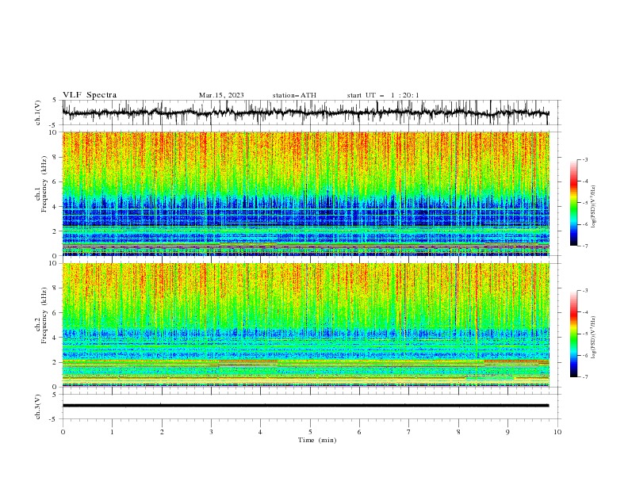The height and width of the screenshot is (485, 628).
Task: Click the ch.2 colorbar 'log(PSD)(V²/Hz)' label
Action: (594, 338)
